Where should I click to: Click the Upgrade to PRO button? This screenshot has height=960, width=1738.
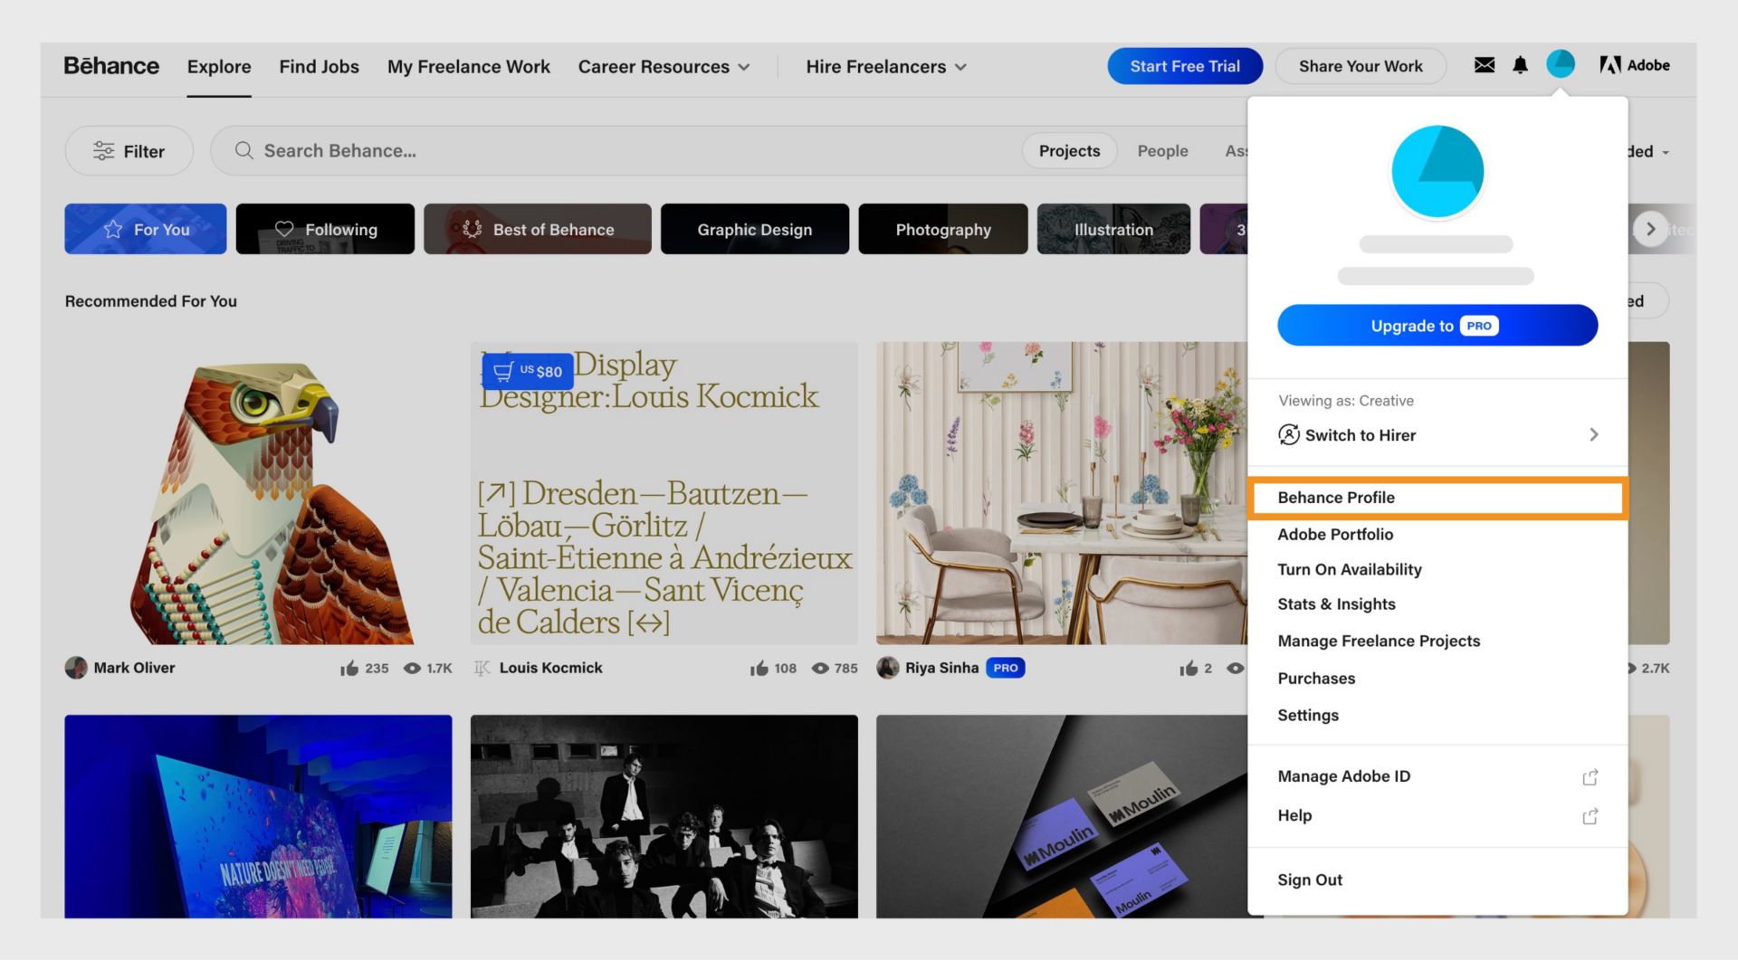(1437, 326)
